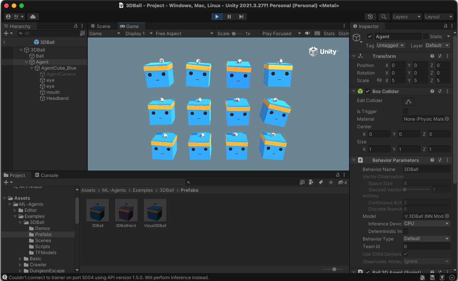Screen dimensions: 458x281
Task: Open the Inspector panel three-dot menu
Action: pyautogui.click(x=453, y=26)
